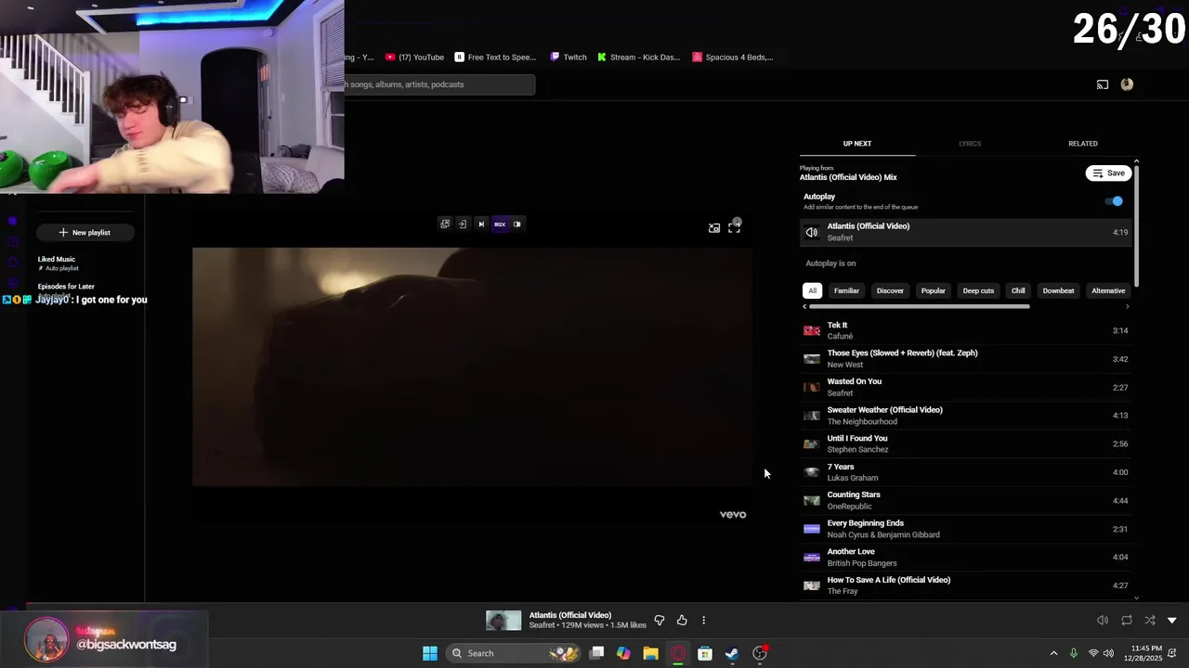Click the search songs, albums, artists input

439,84
